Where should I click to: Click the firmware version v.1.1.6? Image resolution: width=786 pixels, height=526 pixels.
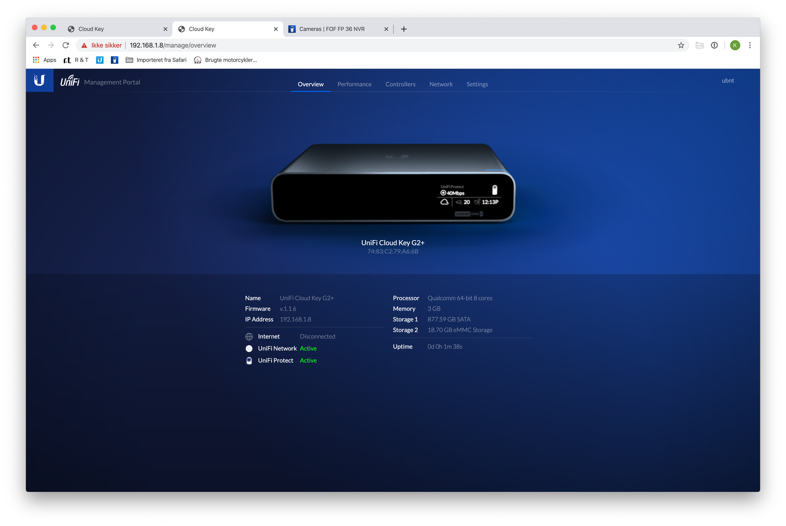click(x=288, y=309)
